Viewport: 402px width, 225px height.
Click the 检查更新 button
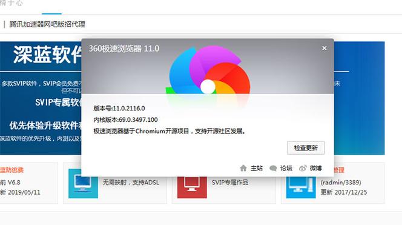point(306,148)
